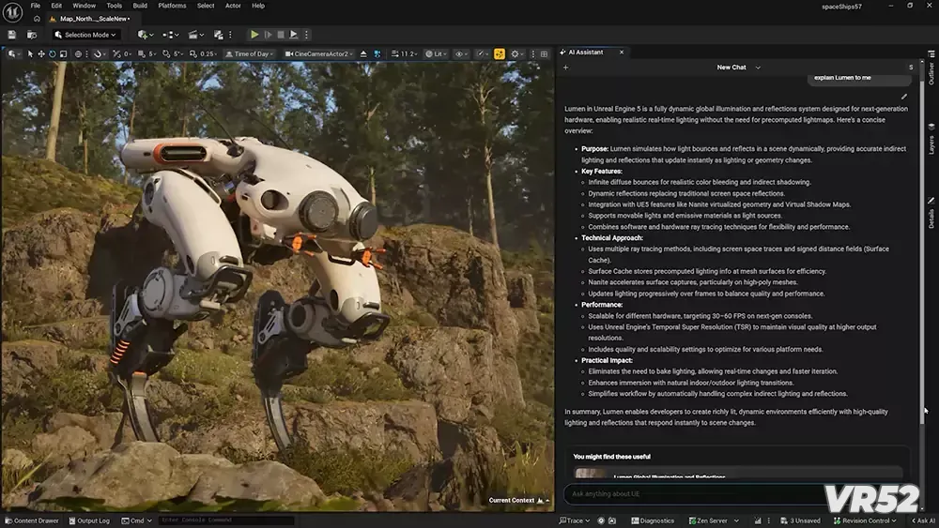939x528 pixels.
Task: Click the edit pencil icon in chat
Action: 904,96
